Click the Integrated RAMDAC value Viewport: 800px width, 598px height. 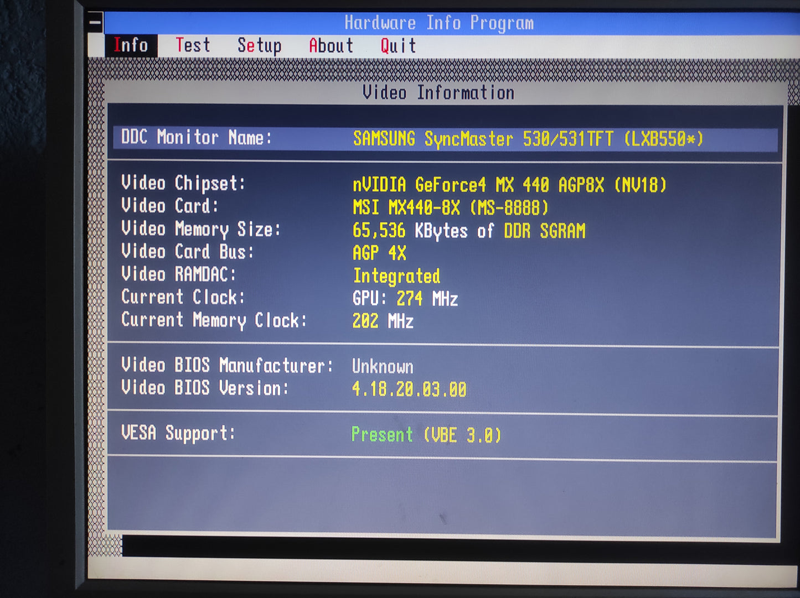pos(396,276)
